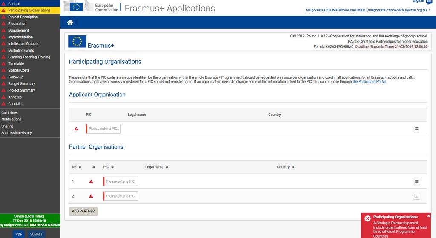View Submission History

[17, 133]
